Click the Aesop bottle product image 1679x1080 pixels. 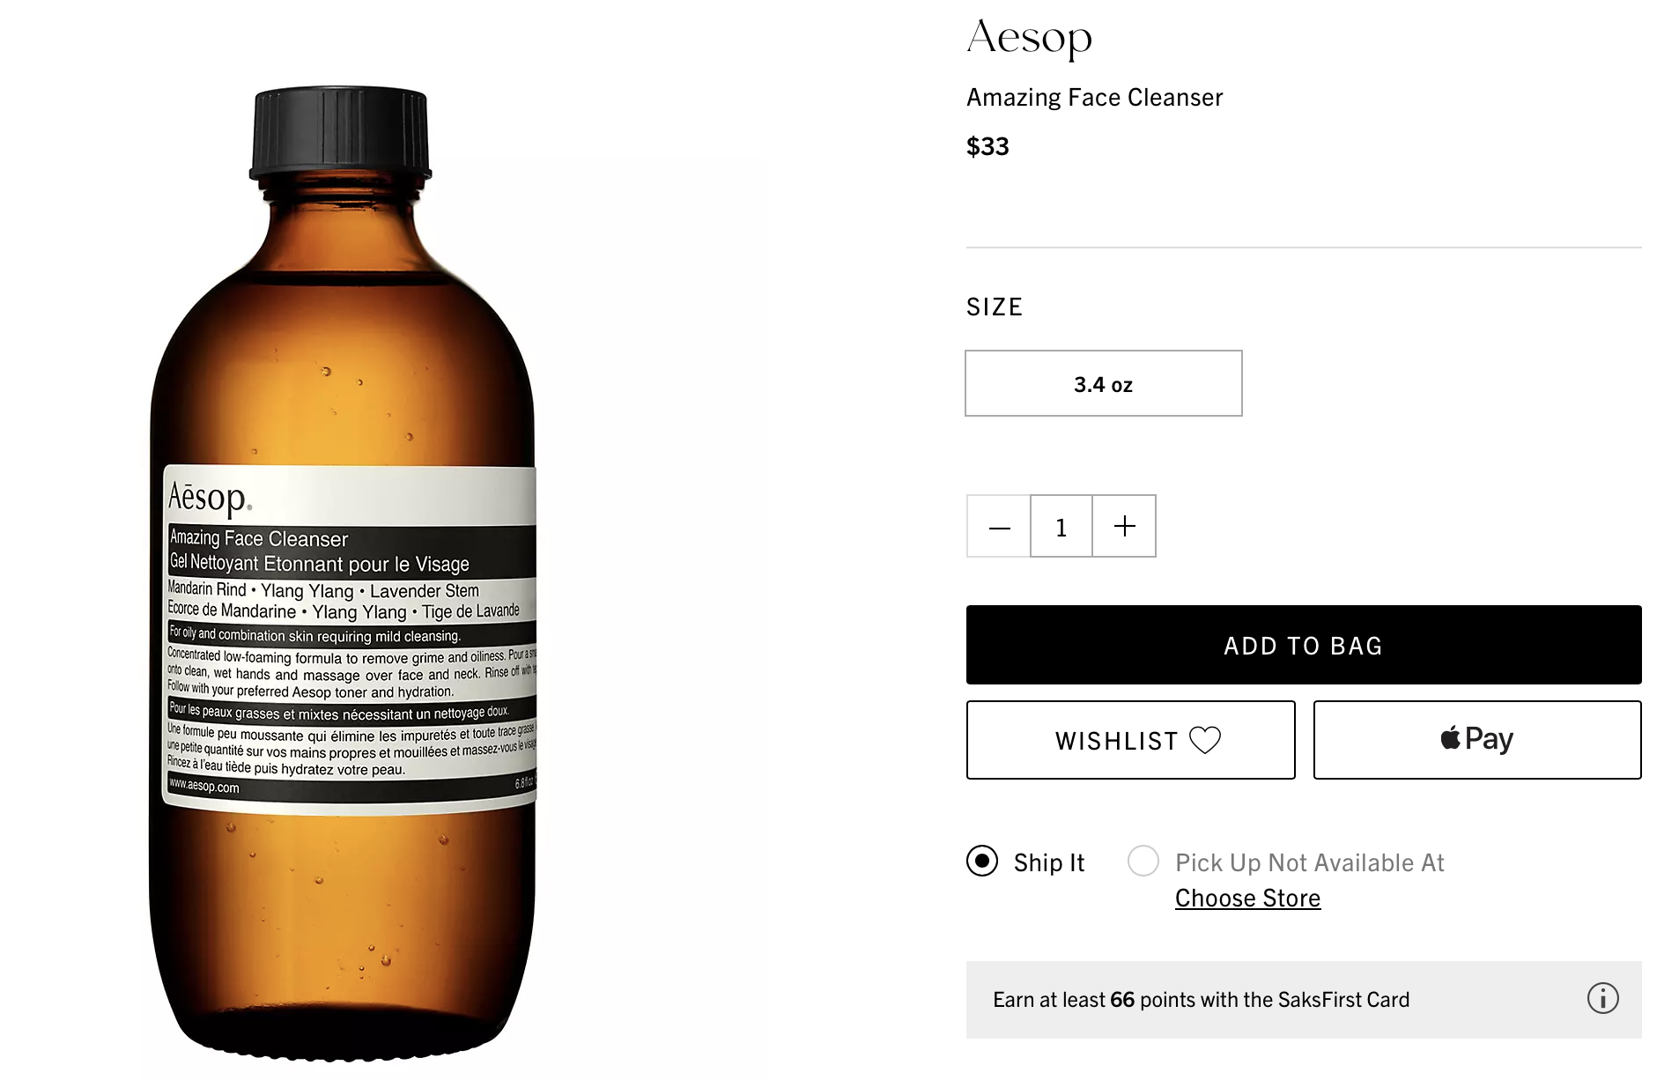tap(343, 573)
